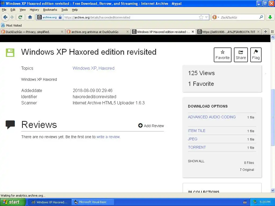The height and width of the screenshot is (206, 275).
Task: Click the page scrollbar down arrow
Action: [273, 190]
